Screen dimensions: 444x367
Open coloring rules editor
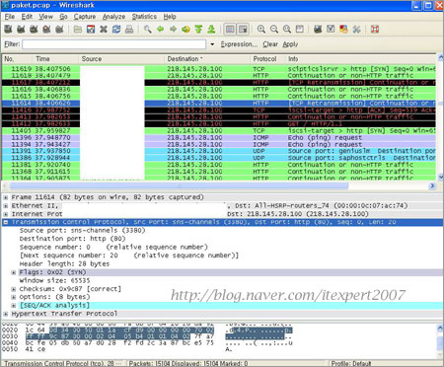click(343, 30)
